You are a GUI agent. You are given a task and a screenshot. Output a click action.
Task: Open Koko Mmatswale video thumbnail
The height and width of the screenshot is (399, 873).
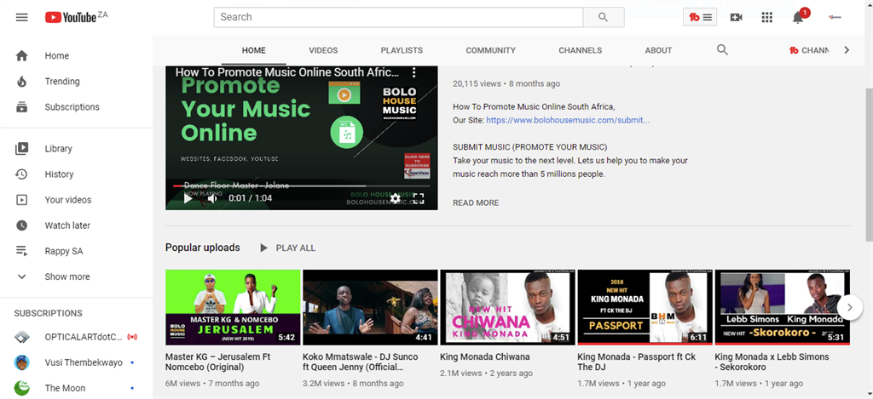[370, 307]
